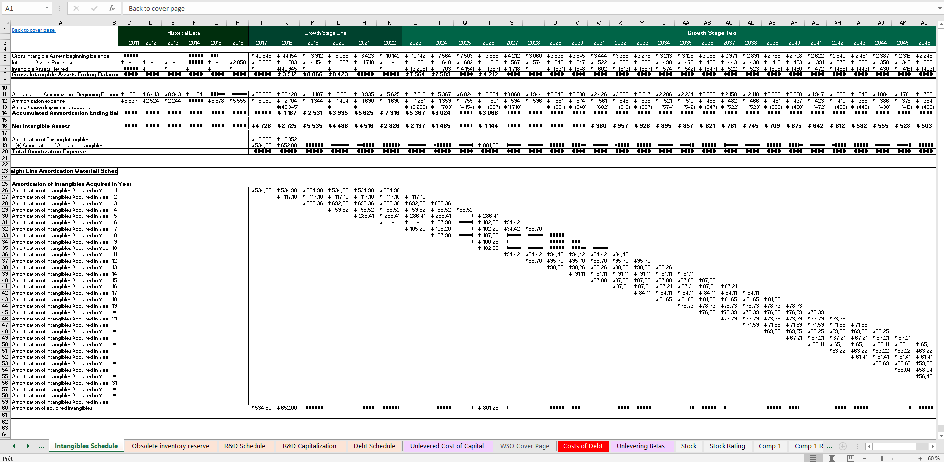944x462 pixels.
Task: Go to the Debt Schedule tab
Action: tap(374, 446)
